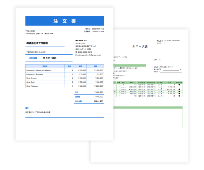
Task: Click the amount ¥ 60,000 in Gold row
Action: pos(99,82)
